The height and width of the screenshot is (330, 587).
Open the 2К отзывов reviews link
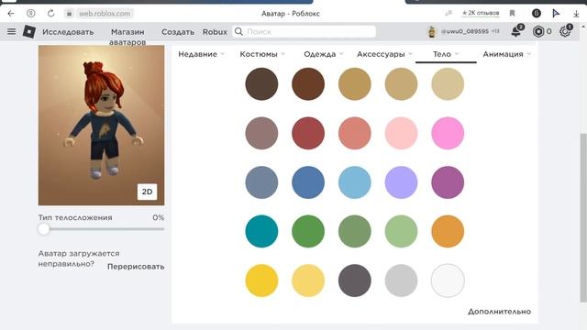pyautogui.click(x=481, y=13)
